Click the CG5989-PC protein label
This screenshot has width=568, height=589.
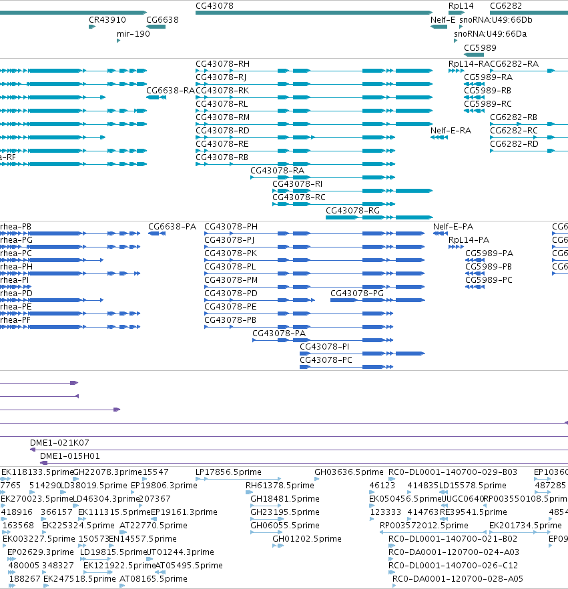[x=489, y=279]
